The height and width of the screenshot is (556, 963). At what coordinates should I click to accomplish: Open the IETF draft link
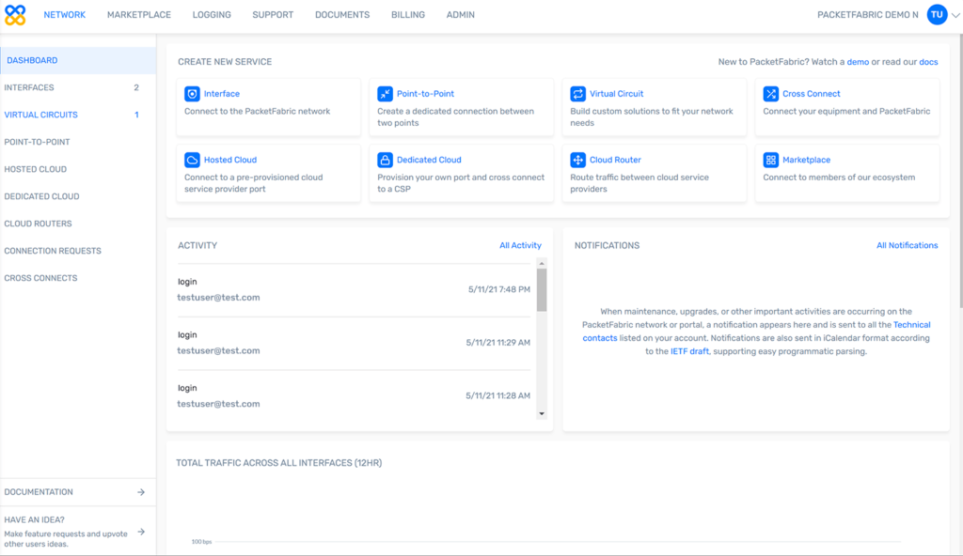click(689, 351)
